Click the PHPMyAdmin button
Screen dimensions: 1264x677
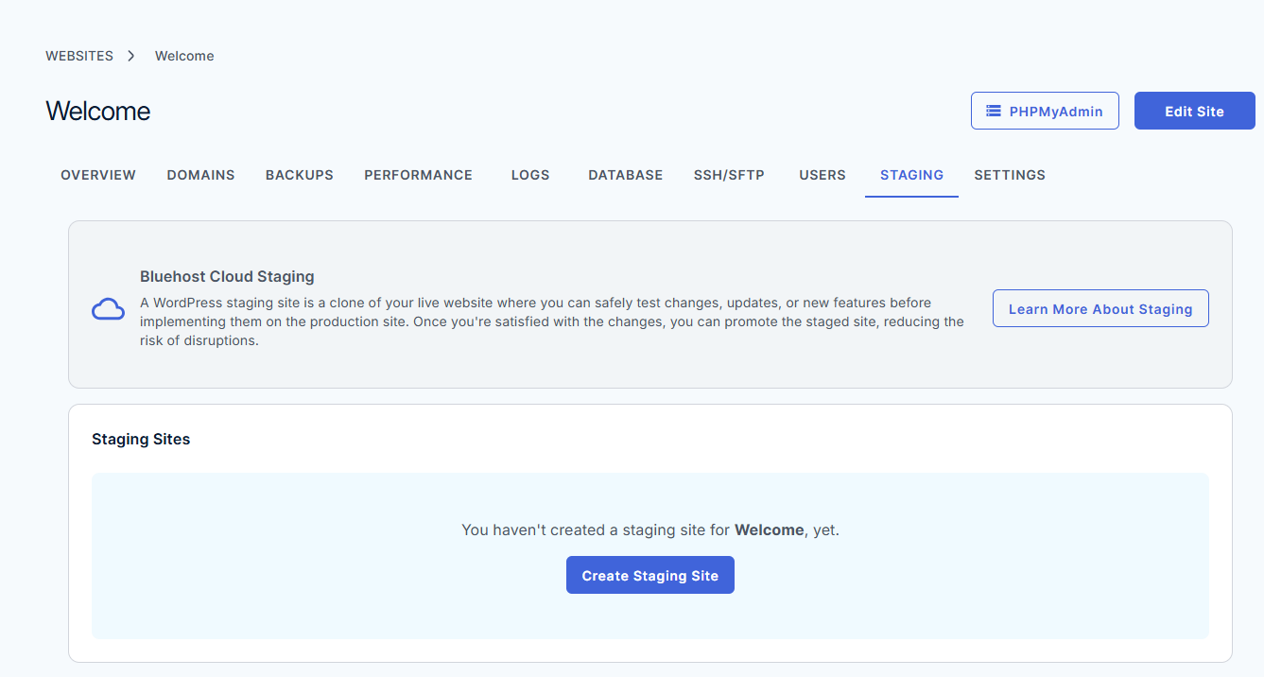1045,111
